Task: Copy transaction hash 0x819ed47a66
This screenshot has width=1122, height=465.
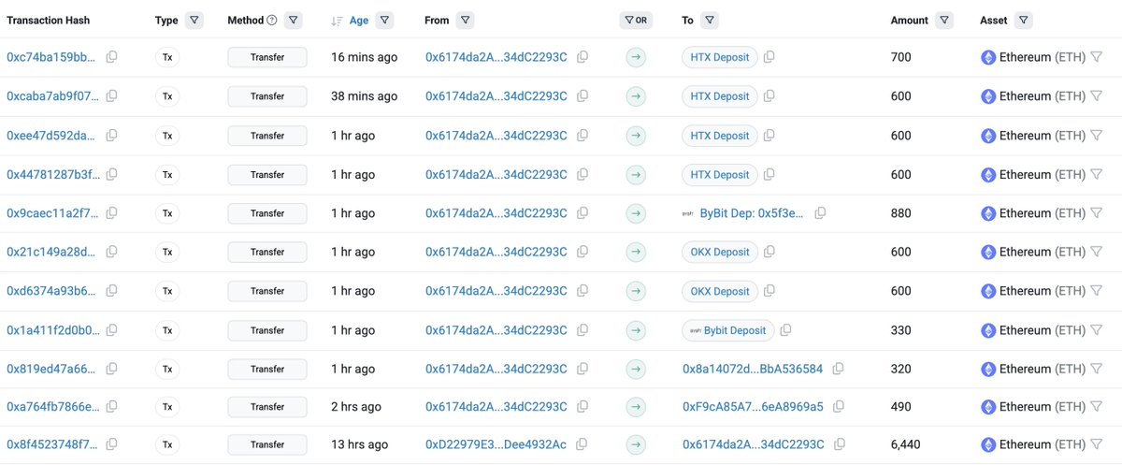Action: point(111,369)
